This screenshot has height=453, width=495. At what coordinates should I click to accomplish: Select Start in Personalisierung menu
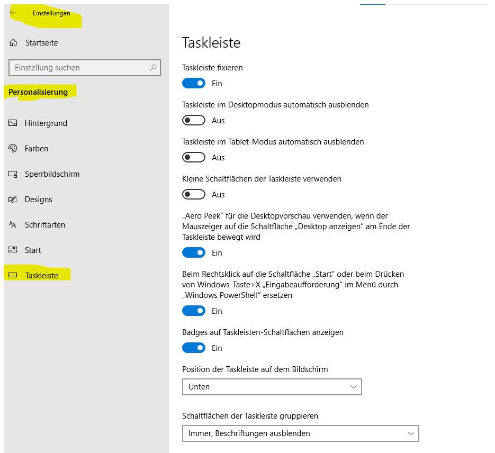click(33, 250)
